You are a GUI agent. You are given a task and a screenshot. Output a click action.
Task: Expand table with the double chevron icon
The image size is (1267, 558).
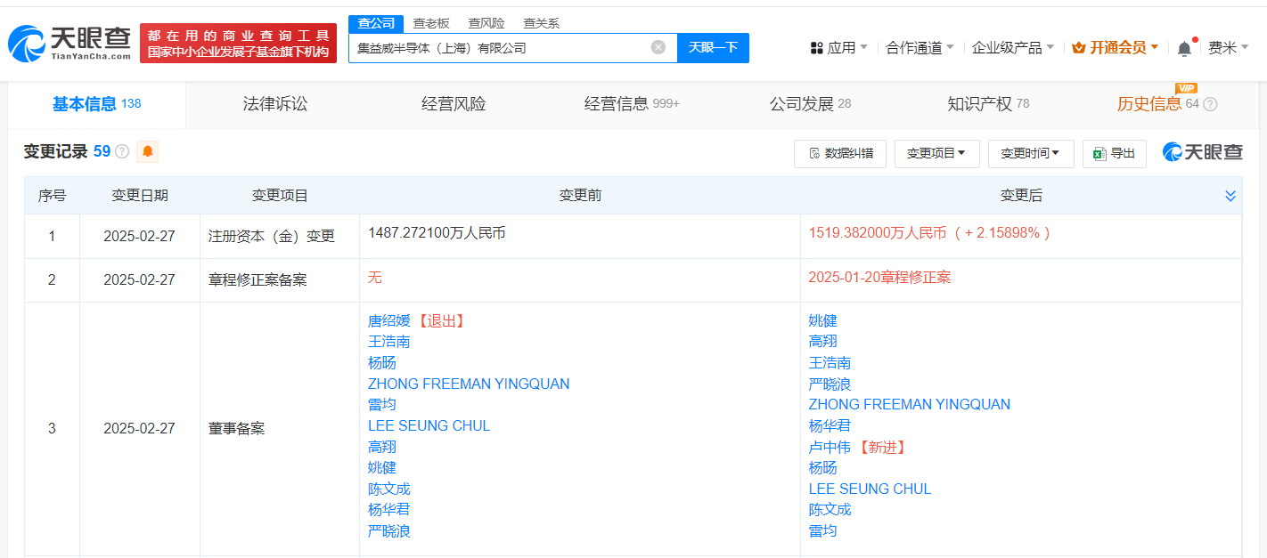pyautogui.click(x=1230, y=196)
